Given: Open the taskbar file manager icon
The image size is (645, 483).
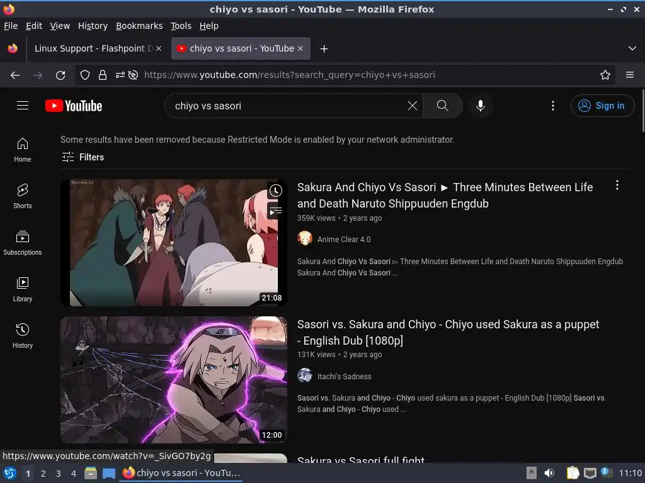Looking at the screenshot, I should click(91, 473).
